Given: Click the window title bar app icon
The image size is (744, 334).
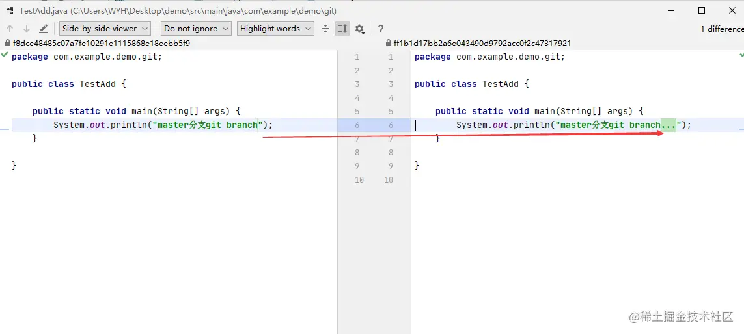Looking at the screenshot, I should point(10,10).
